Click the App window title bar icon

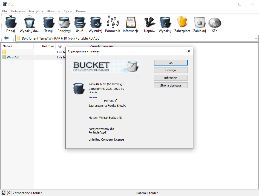pyautogui.click(x=5, y=4)
